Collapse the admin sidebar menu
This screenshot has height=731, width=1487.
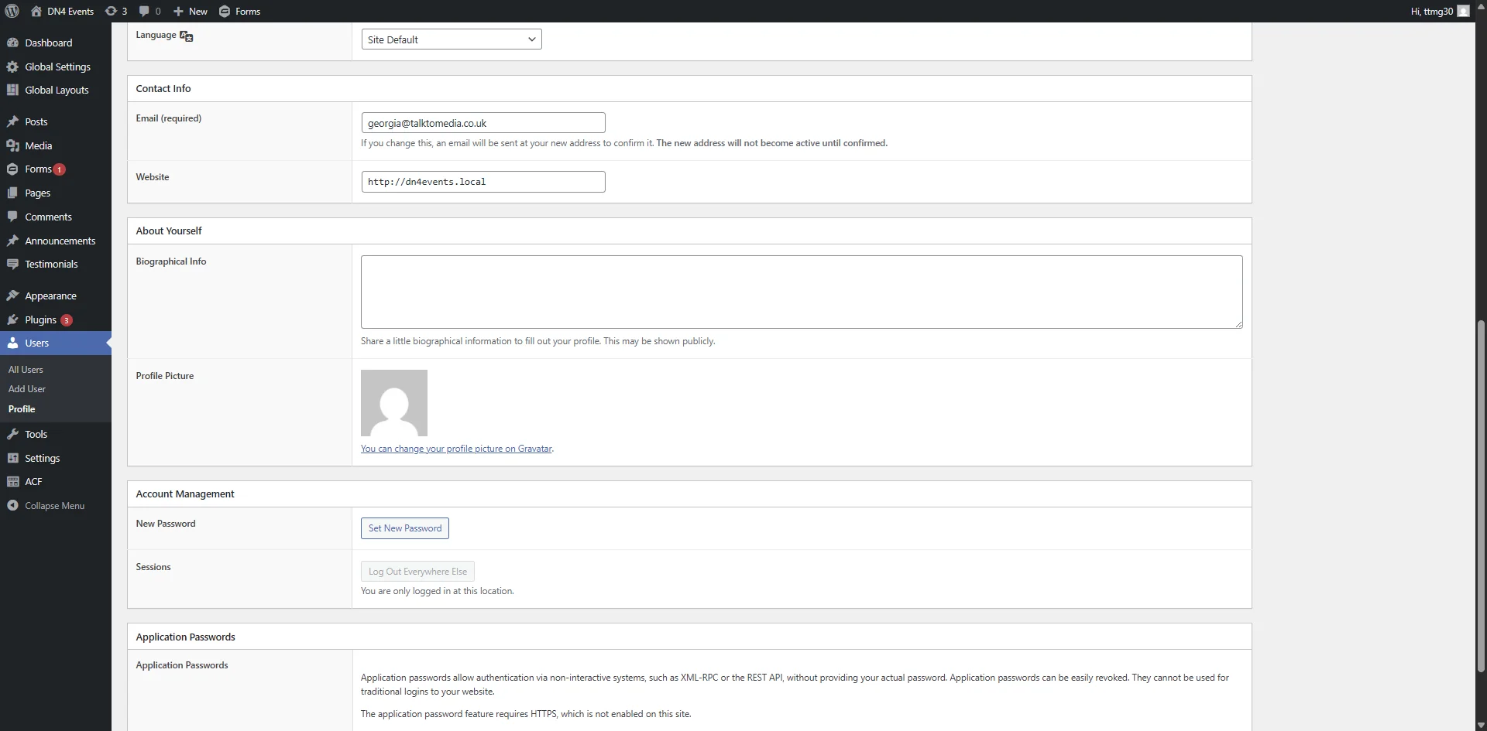54,505
